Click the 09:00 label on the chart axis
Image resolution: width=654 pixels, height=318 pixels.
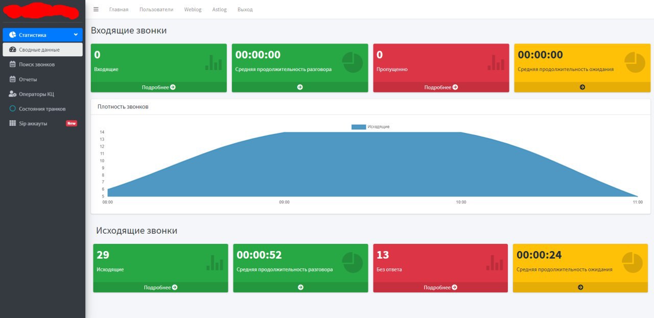(284, 202)
